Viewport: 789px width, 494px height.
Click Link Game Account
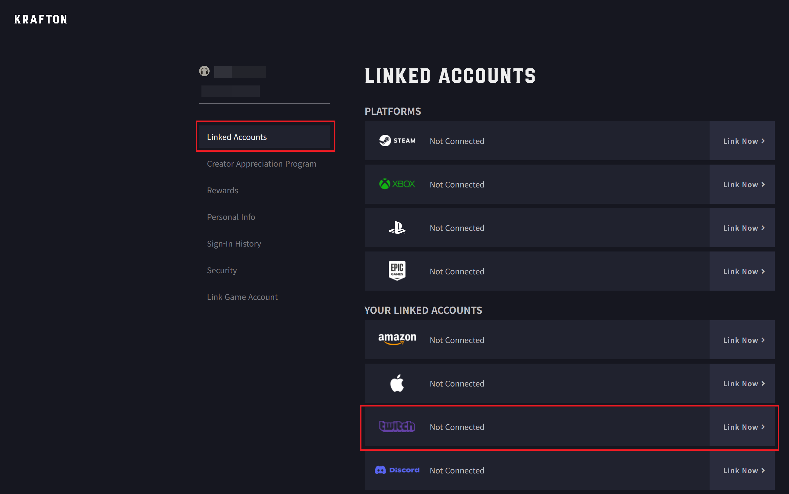click(242, 297)
